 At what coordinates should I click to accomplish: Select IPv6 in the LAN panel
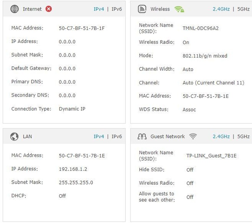point(117,137)
